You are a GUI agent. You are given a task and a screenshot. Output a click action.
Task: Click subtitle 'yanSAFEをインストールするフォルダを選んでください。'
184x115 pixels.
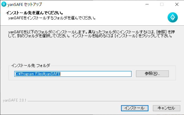52,18
